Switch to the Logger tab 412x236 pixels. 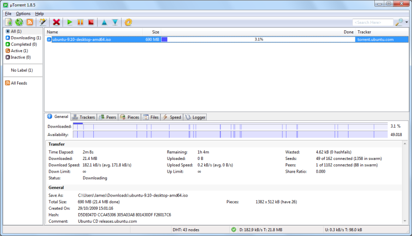click(195, 117)
